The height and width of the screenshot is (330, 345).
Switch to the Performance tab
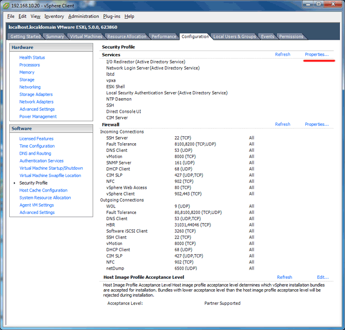point(164,37)
